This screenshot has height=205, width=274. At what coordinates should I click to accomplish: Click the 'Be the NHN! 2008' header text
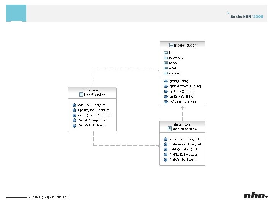click(247, 17)
